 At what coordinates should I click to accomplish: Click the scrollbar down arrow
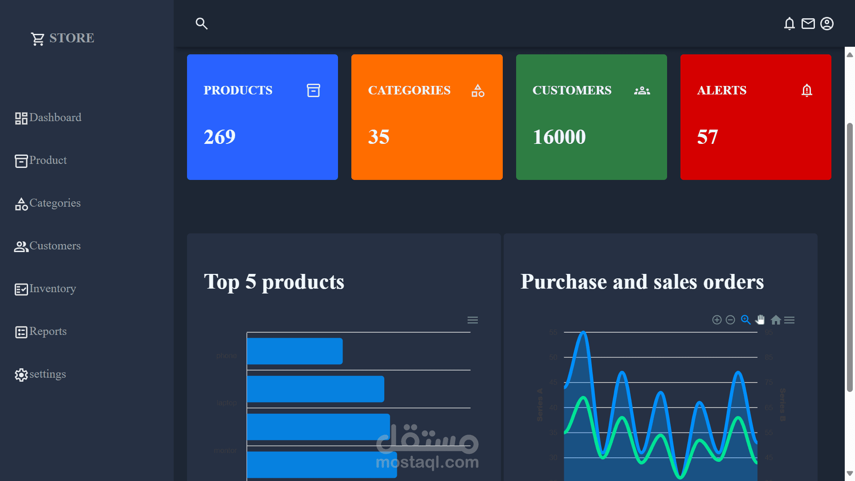(x=850, y=473)
